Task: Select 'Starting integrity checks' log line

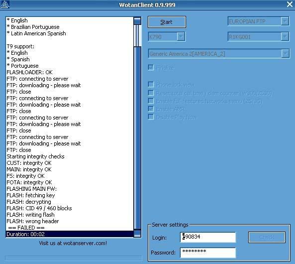Action: [x=70, y=156]
